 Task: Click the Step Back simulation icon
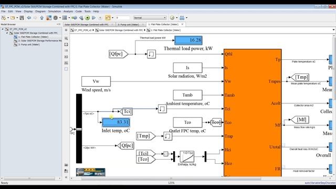(81, 18)
